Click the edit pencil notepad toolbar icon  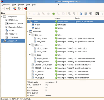(19, 9)
